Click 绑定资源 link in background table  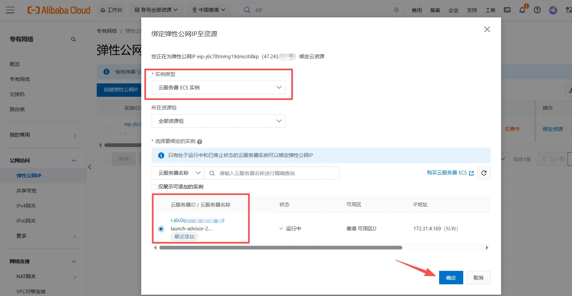(x=553, y=129)
